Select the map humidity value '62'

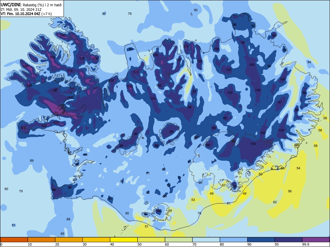[x=275, y=202]
